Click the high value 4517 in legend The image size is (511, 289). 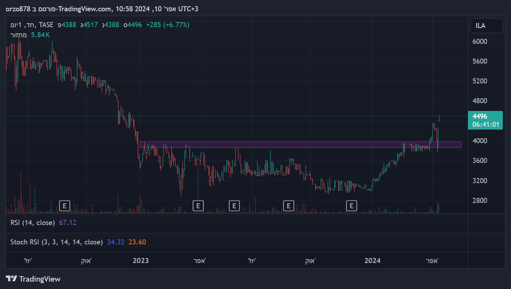[x=91, y=25]
